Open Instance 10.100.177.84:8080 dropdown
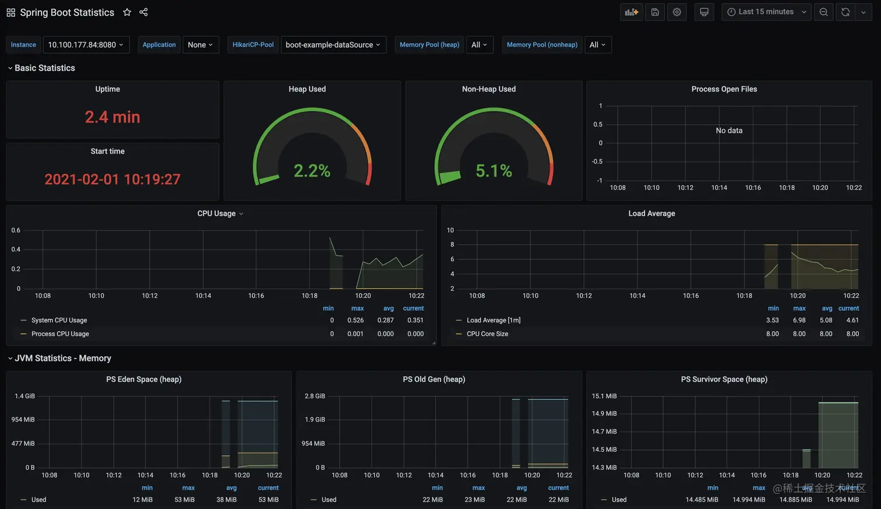The image size is (881, 509). click(x=86, y=45)
